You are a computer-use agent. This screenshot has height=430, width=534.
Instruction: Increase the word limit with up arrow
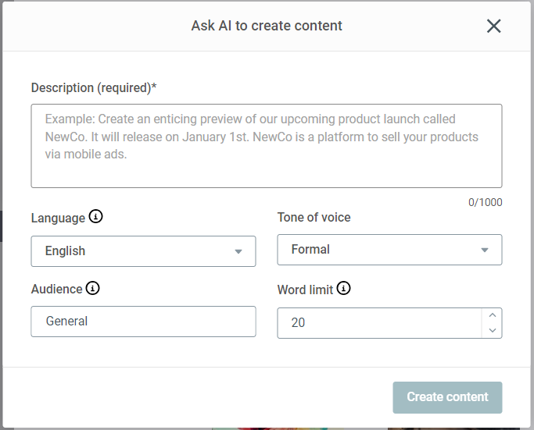[x=492, y=316]
